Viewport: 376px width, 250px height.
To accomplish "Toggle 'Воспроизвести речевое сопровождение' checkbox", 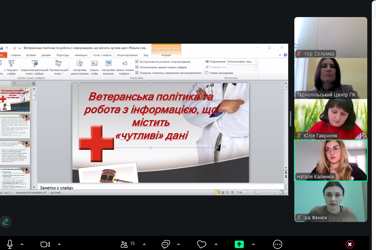I will [137, 61].
